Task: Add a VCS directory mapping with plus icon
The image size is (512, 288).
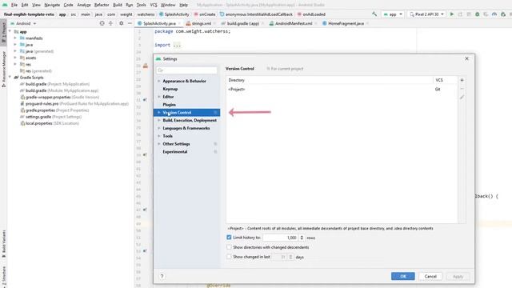Action: (462, 80)
